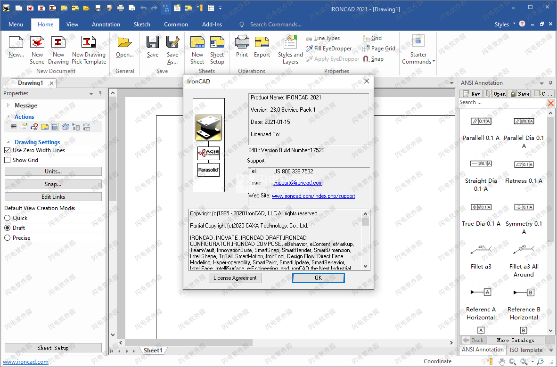Select Fillet a3 catalog symbol

[x=481, y=258]
